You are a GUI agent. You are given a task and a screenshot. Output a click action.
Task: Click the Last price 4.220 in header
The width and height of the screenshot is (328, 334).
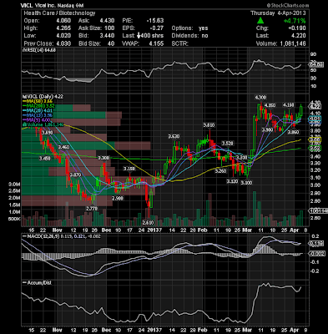(x=298, y=36)
